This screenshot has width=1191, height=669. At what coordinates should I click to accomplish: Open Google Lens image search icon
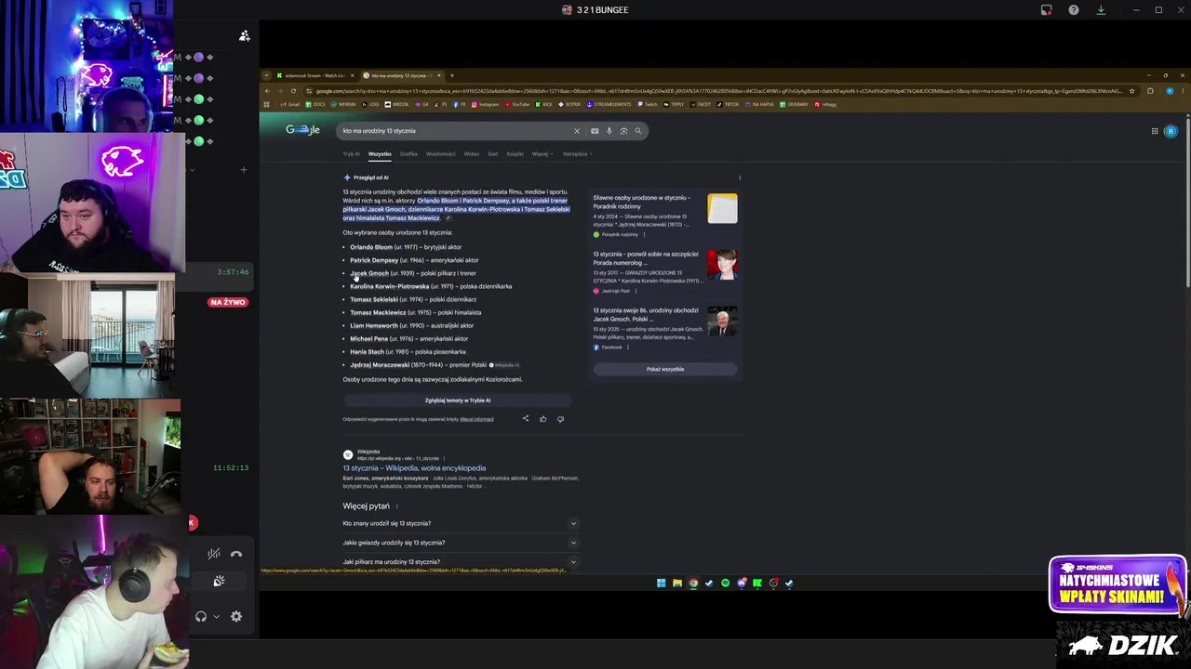click(623, 131)
